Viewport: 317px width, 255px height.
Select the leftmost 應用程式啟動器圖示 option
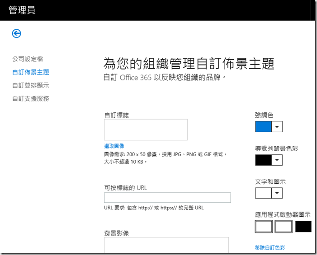tap(264, 227)
